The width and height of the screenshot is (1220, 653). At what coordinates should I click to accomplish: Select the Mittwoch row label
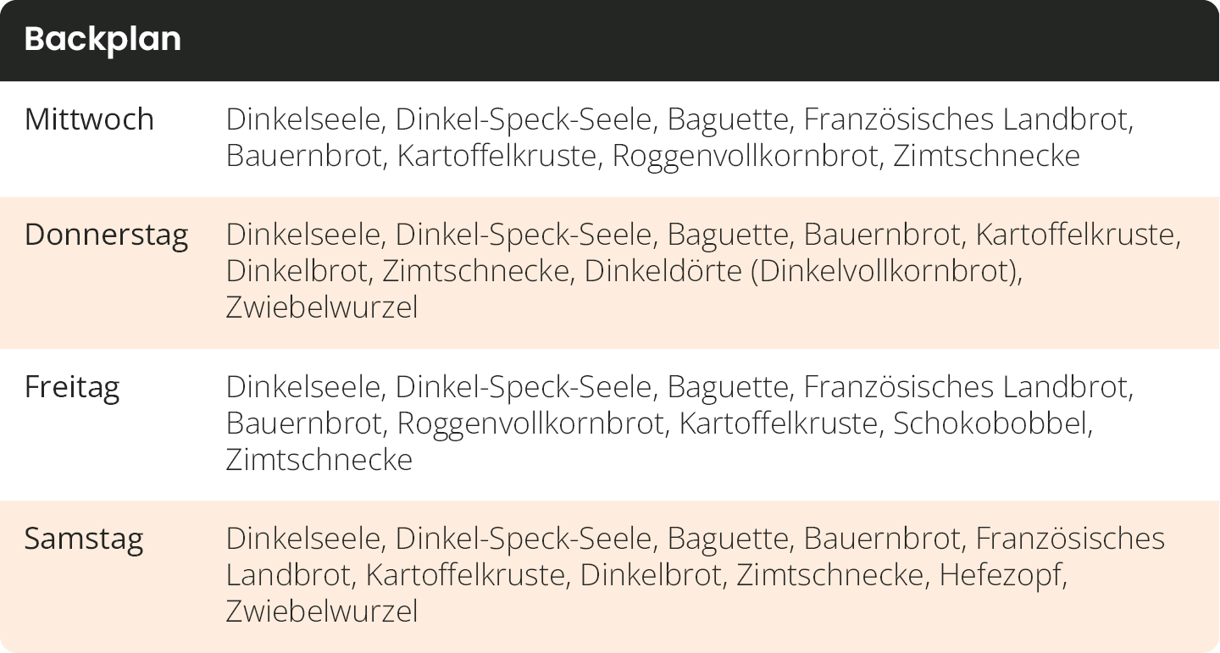[x=89, y=119]
